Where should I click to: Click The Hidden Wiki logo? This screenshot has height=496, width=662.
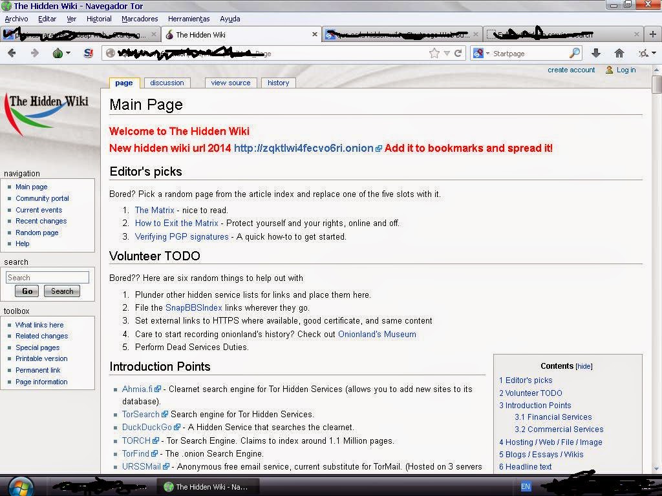(x=47, y=114)
